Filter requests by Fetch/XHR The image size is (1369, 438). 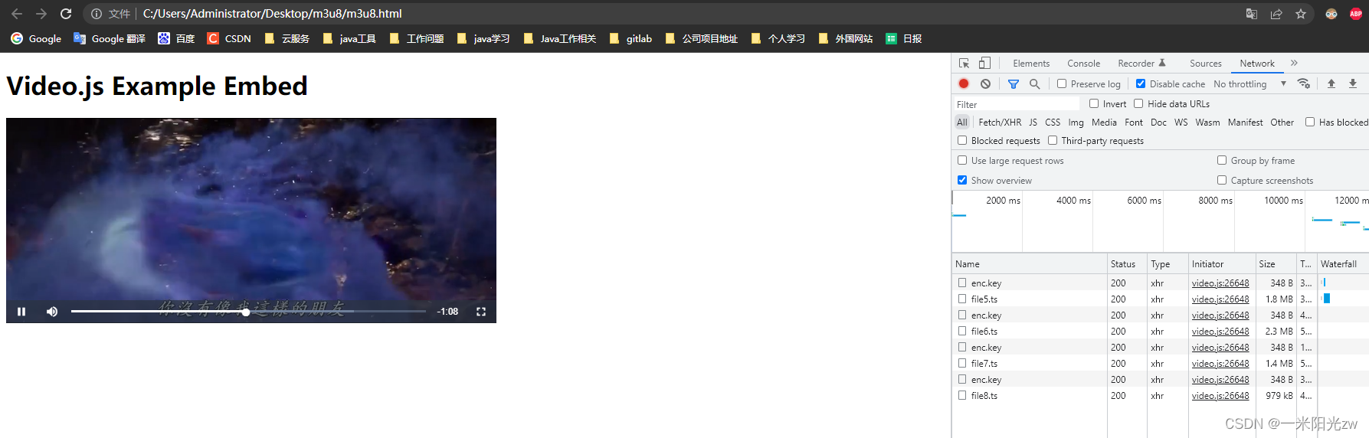pyautogui.click(x=1000, y=123)
